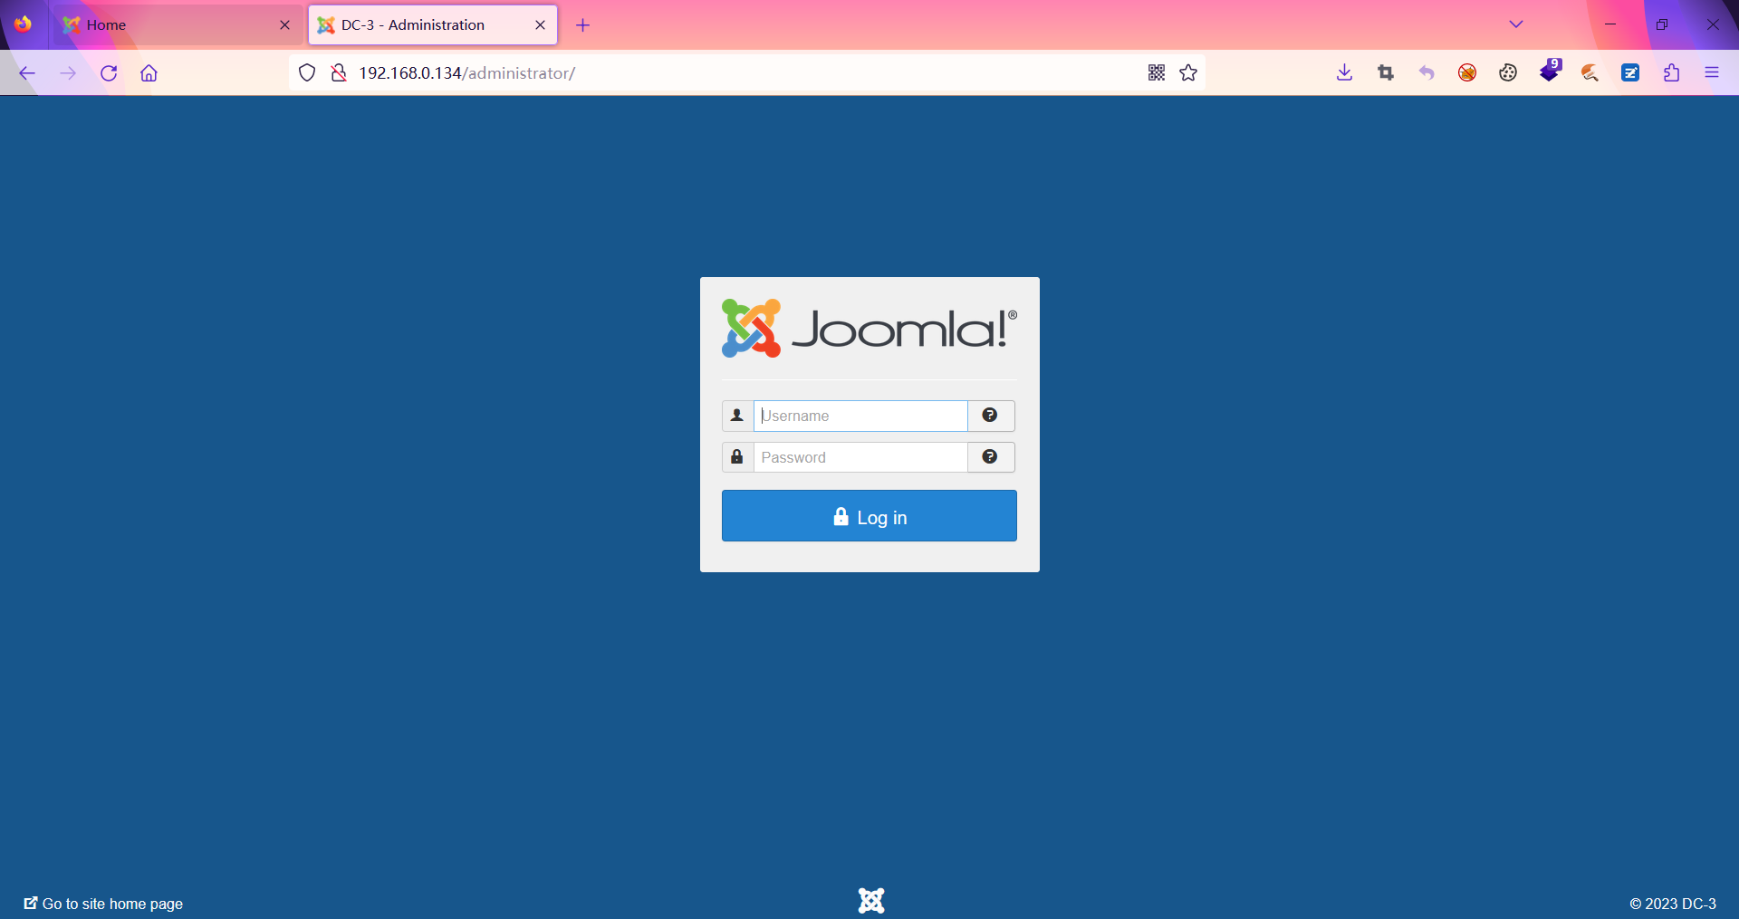Click the orange crossed-circle extension icon
The height and width of the screenshot is (919, 1739).
(1467, 73)
